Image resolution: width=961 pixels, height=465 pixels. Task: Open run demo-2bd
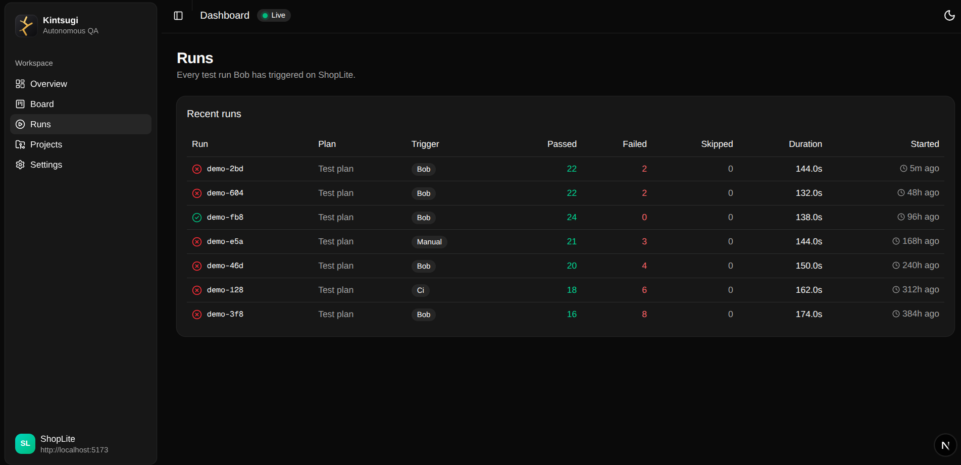click(x=225, y=169)
